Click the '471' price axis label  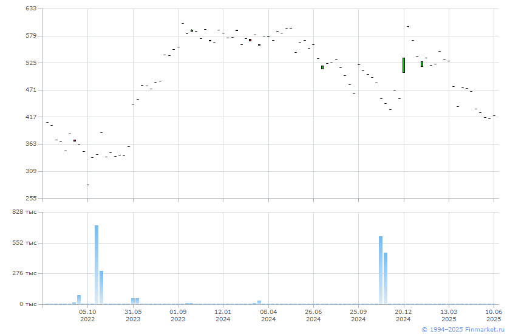tap(31, 89)
